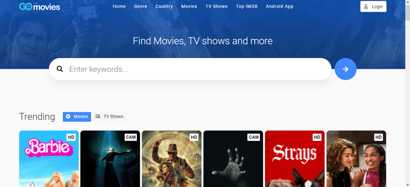Screen dimensions: 410x187
Task: Click the scrollbar down arrow
Action: [x=408, y=185]
